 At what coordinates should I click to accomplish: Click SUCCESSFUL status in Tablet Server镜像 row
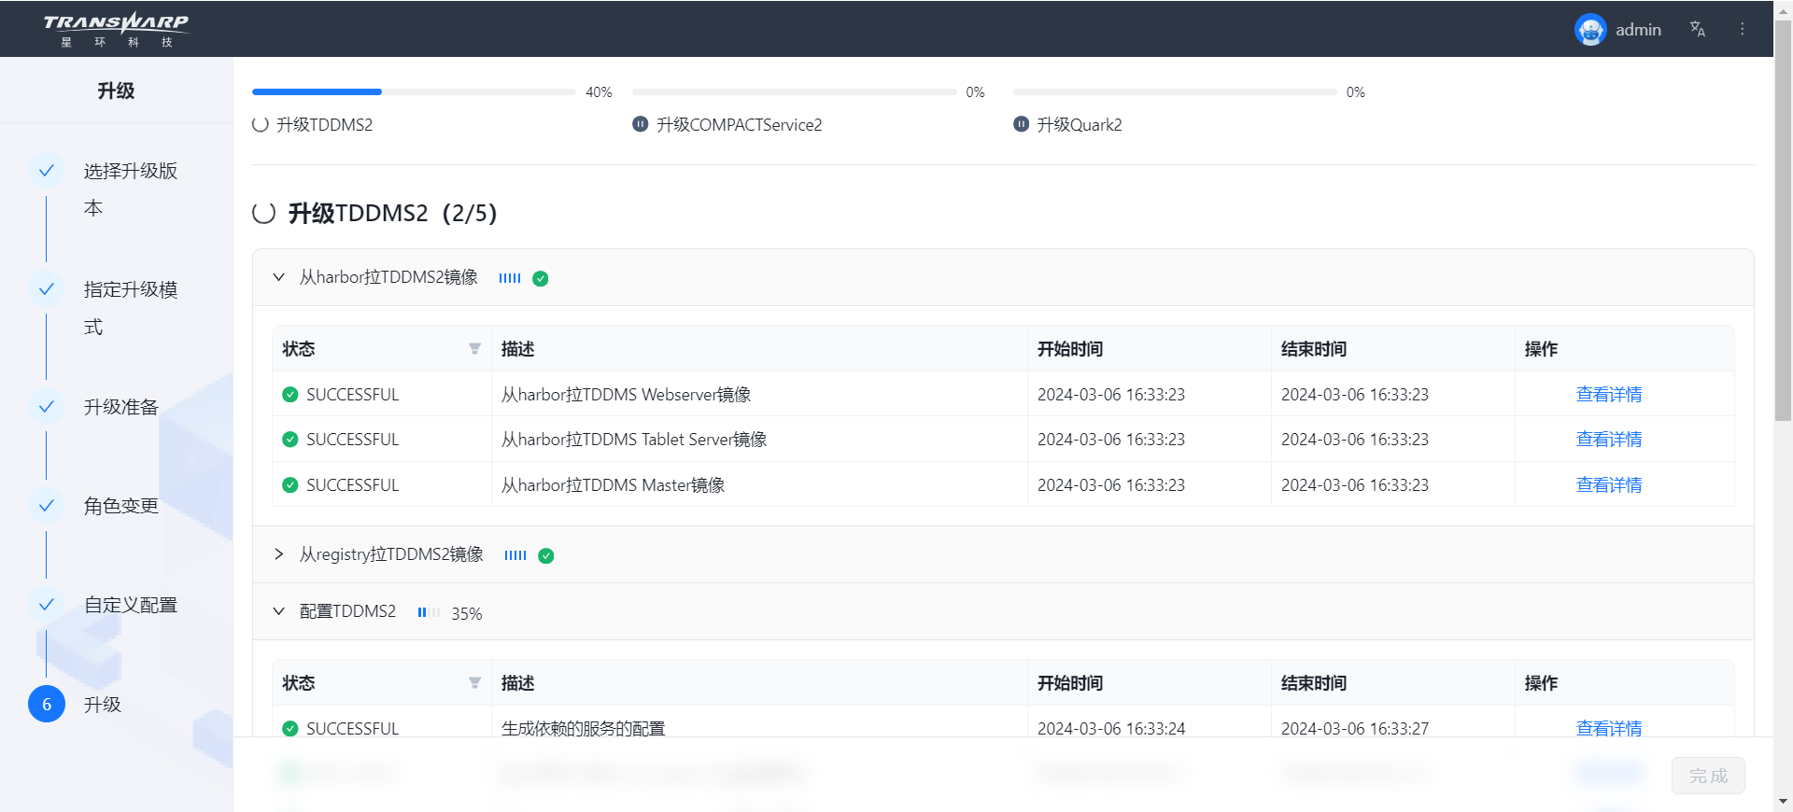[352, 440]
